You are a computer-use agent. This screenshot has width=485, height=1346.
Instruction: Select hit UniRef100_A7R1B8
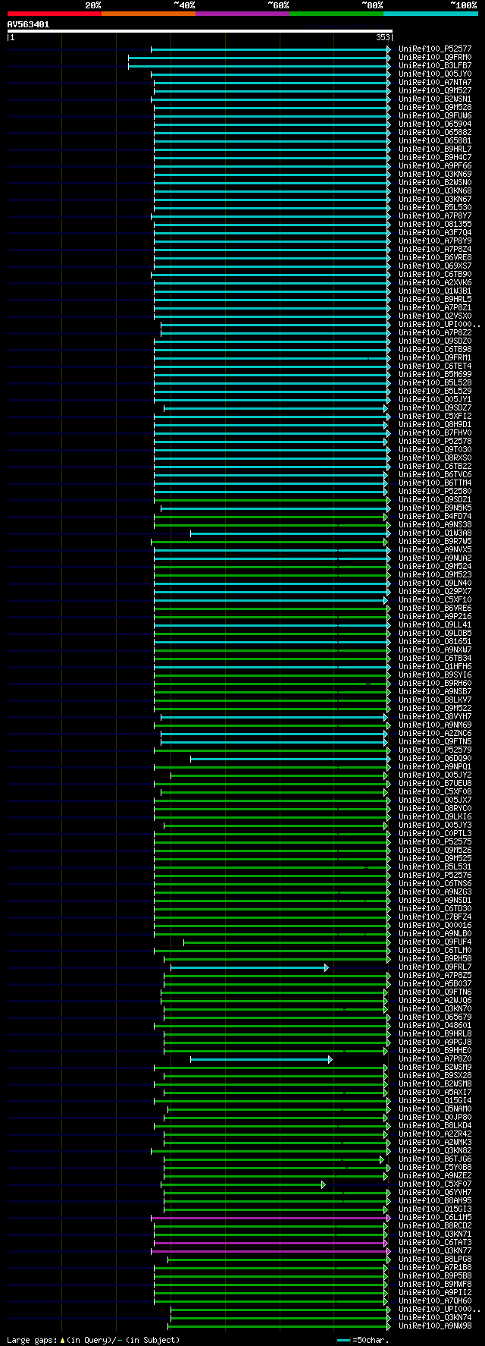pyautogui.click(x=435, y=1268)
